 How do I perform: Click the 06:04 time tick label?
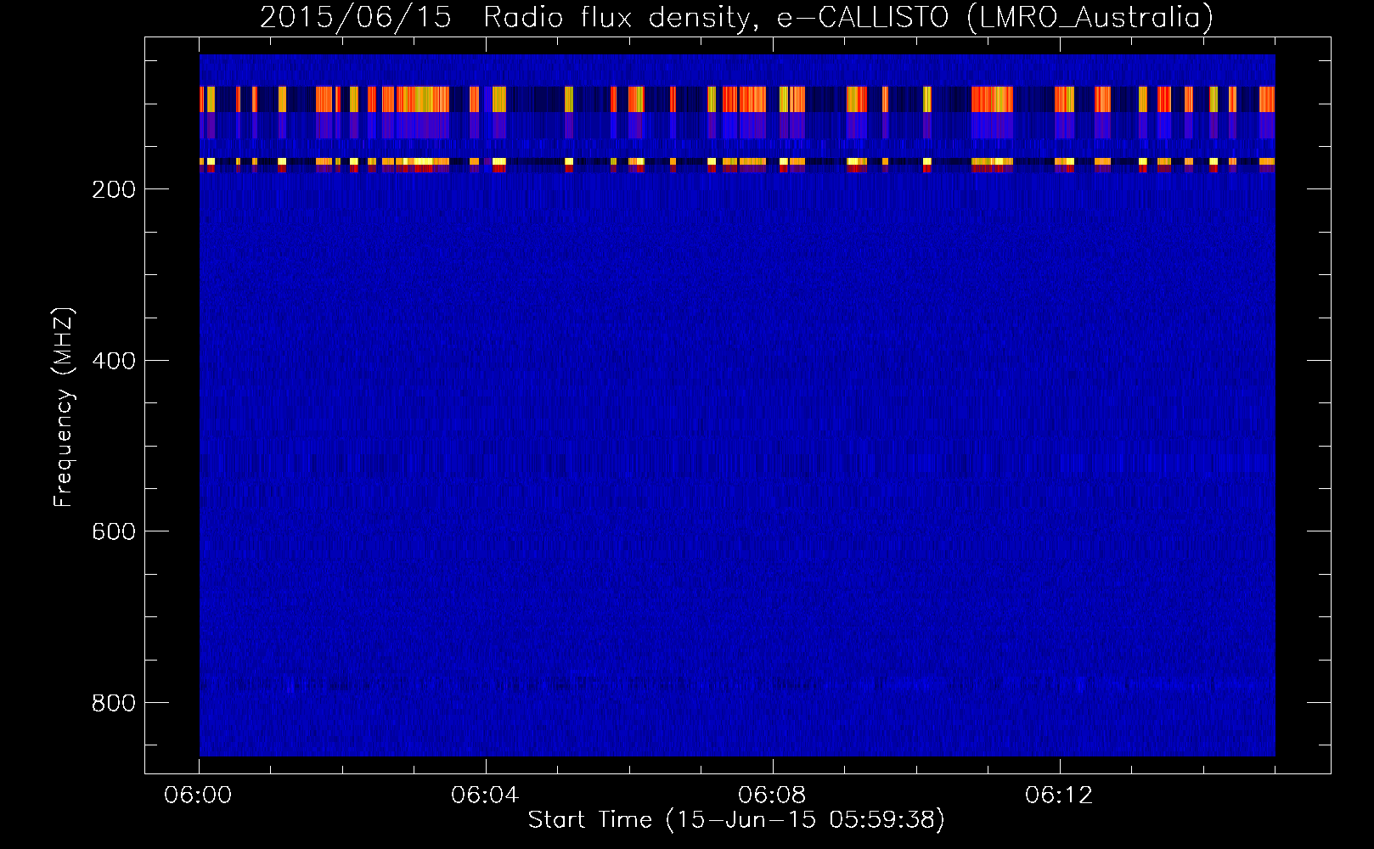(485, 796)
